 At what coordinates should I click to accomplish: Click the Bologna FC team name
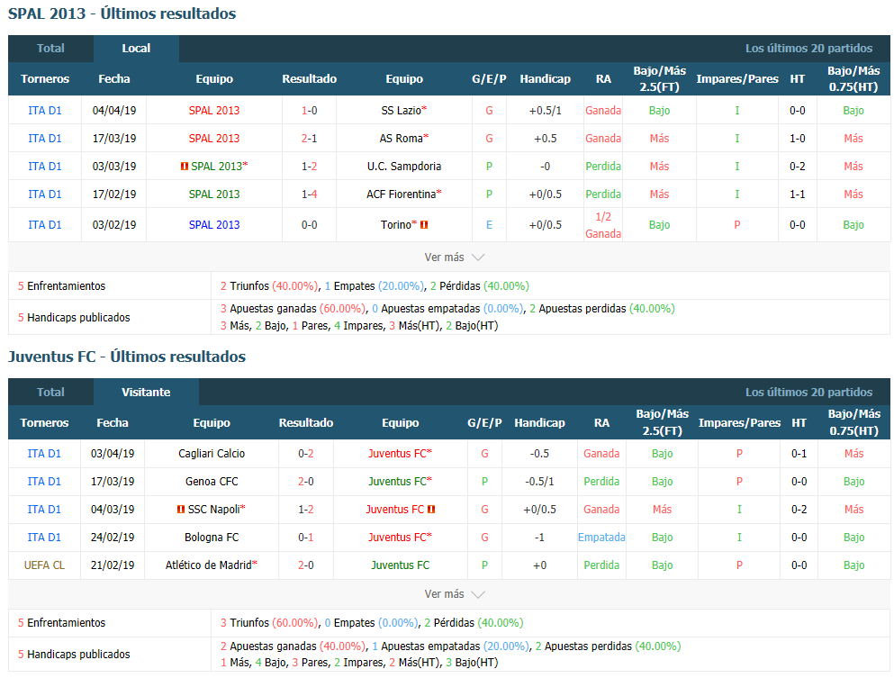[x=212, y=538]
